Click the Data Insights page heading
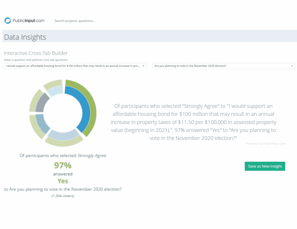 (x=25, y=37)
